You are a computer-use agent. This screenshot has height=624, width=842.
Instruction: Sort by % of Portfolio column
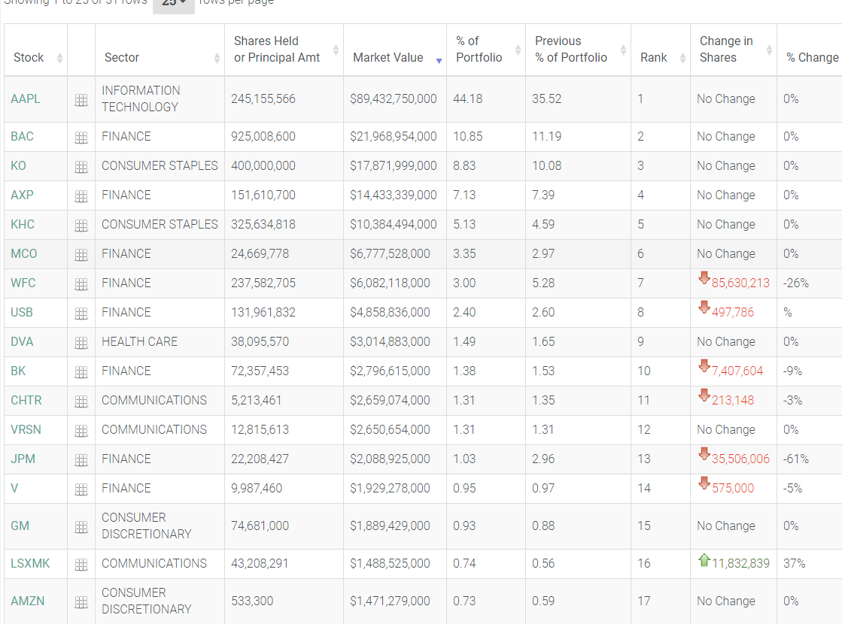click(486, 50)
